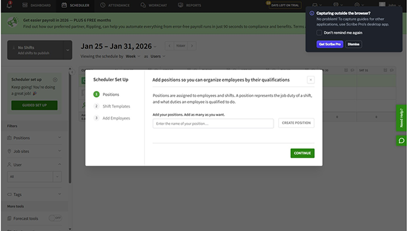Click the green Continue button
The image size is (407, 231).
click(x=302, y=153)
